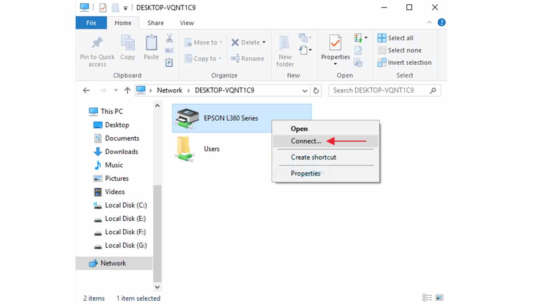Image resolution: width=541 pixels, height=304 pixels.
Task: Select Downloads in the navigation sidebar
Action: [x=121, y=152]
